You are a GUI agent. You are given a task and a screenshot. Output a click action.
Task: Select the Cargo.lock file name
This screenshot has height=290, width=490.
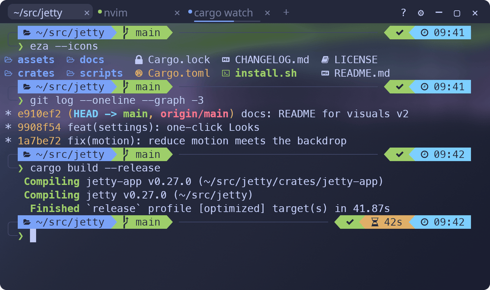tap(179, 60)
